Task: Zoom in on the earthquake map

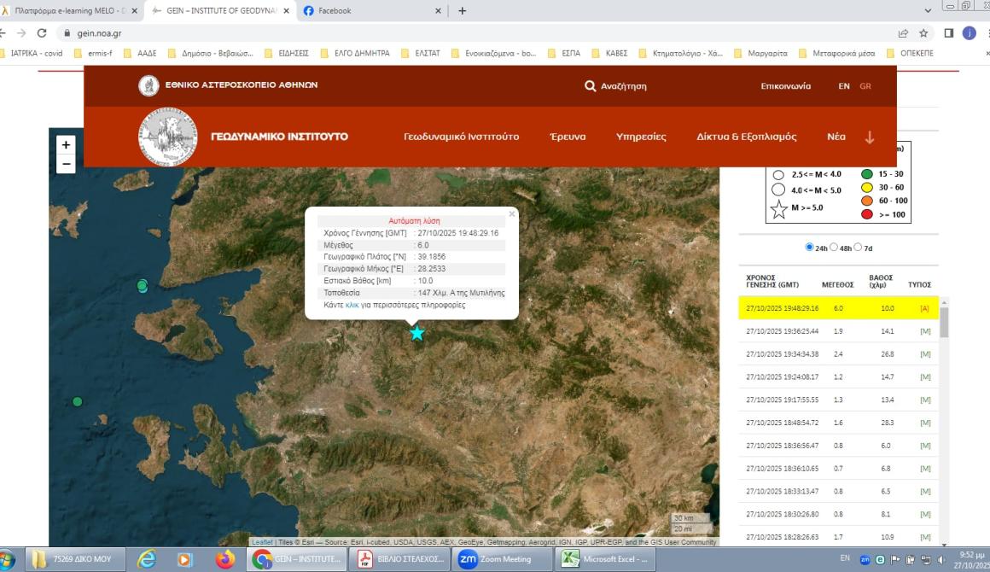Action: [66, 144]
